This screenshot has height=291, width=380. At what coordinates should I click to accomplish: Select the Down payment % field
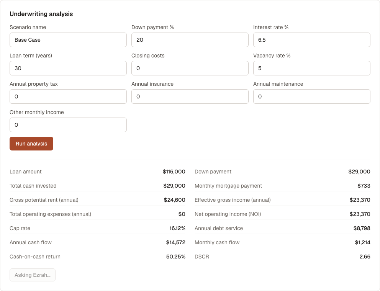coord(190,40)
